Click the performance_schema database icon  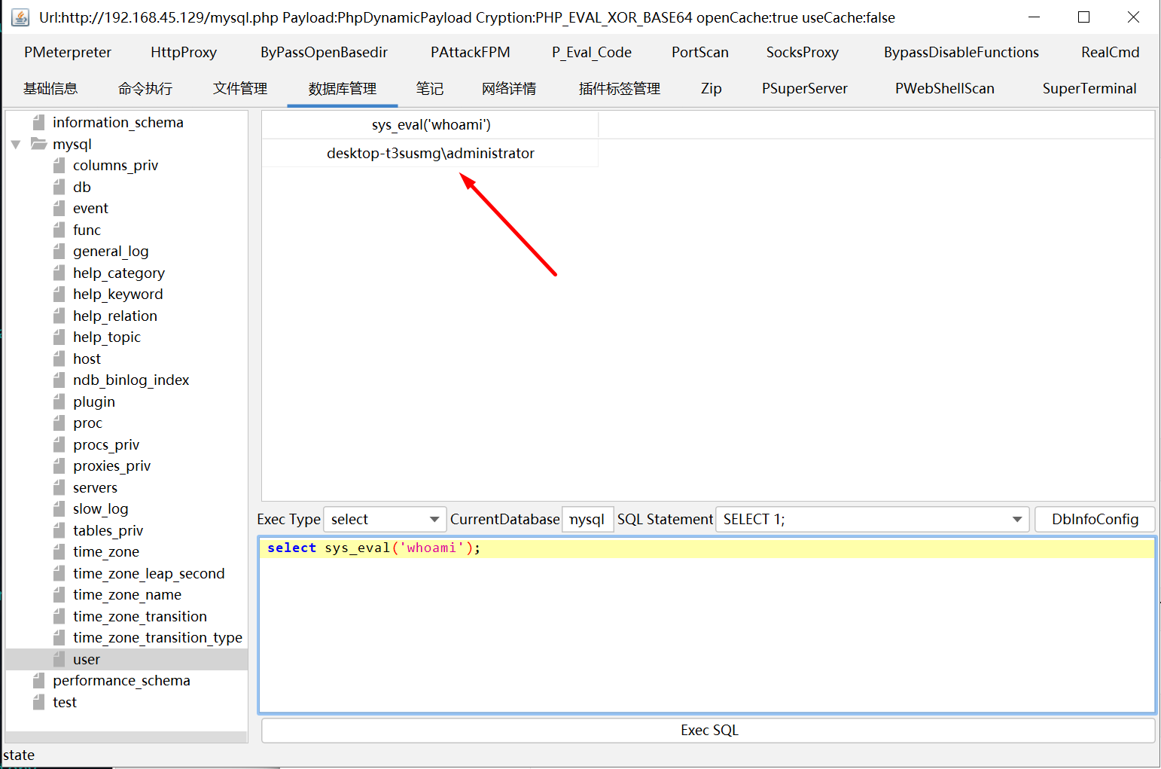pos(39,680)
